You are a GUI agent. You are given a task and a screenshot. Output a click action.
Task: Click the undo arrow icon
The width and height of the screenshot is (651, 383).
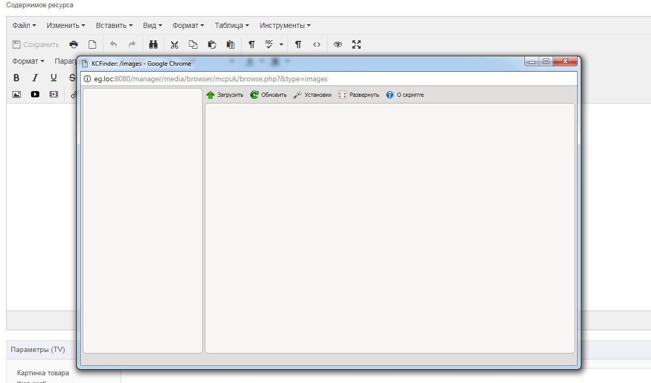click(x=114, y=45)
